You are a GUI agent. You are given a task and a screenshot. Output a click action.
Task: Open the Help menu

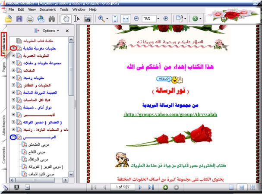tap(93, 9)
